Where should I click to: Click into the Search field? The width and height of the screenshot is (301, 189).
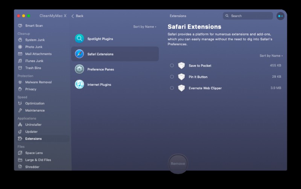tap(248, 16)
